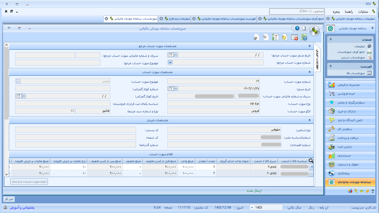Open تدارکات و خرید module
Viewport: 379px width, 213px height.
[x=350, y=111]
